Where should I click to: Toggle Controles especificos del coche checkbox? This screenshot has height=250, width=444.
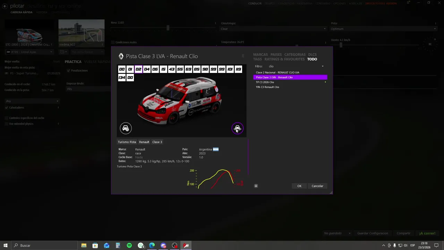pyautogui.click(x=7, y=118)
